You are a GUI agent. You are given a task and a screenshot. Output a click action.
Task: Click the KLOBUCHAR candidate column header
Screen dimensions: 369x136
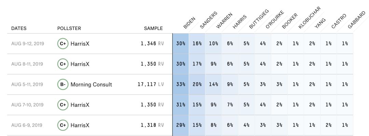[x=310, y=18]
